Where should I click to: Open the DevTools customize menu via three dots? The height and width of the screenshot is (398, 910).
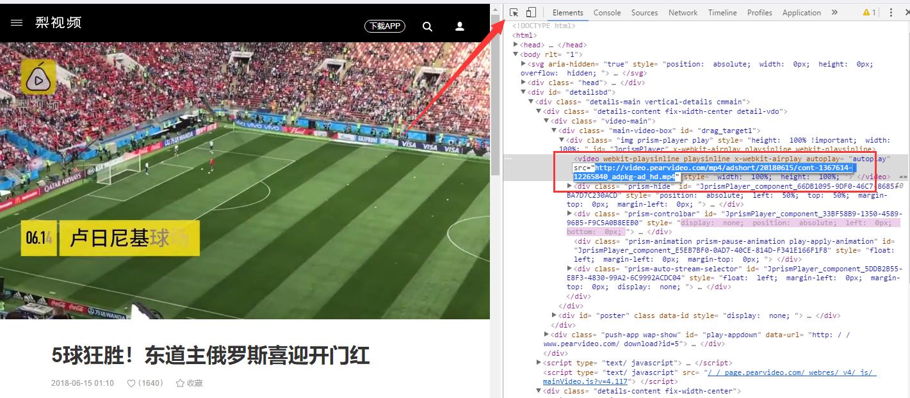[892, 12]
